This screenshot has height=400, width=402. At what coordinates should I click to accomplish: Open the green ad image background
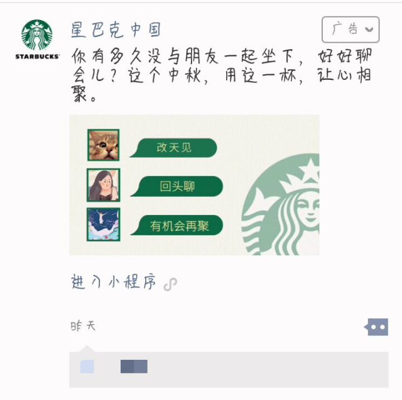coord(194,185)
